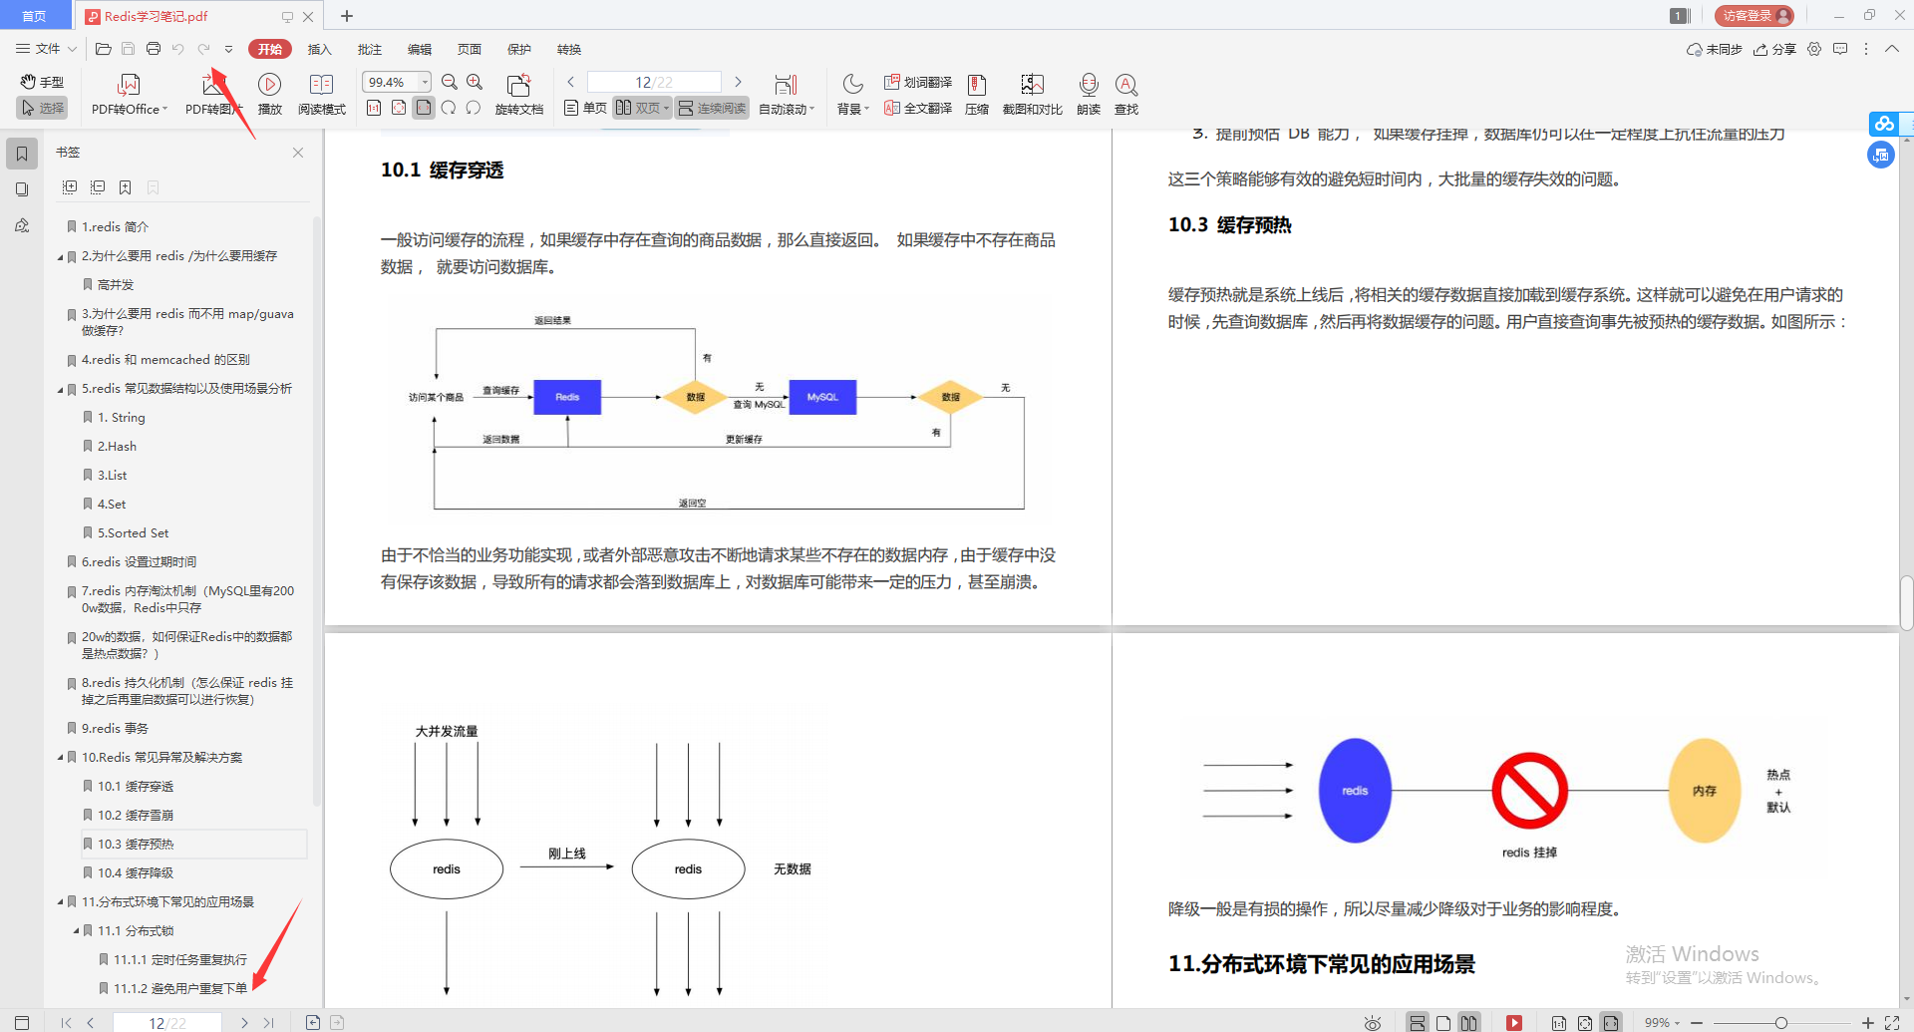The width and height of the screenshot is (1914, 1032).
Task: Click the add bookmark icon
Action: [126, 187]
